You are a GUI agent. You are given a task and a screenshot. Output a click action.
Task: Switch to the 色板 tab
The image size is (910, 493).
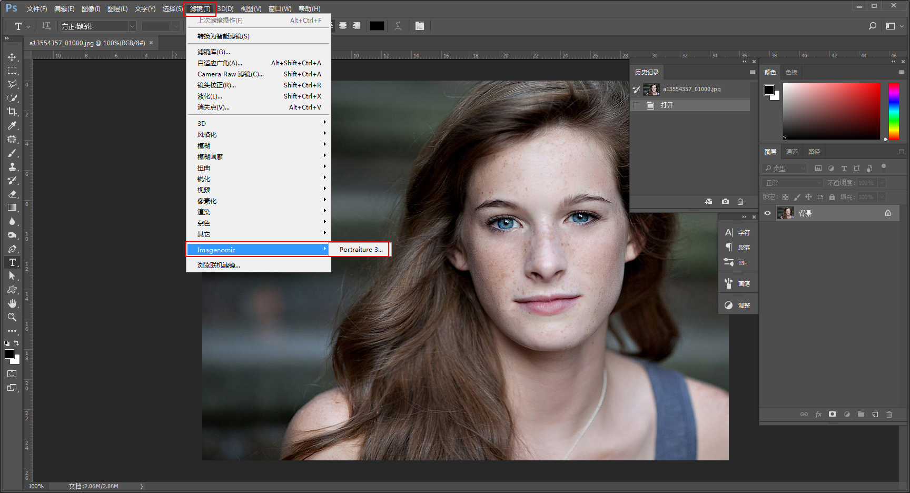792,72
